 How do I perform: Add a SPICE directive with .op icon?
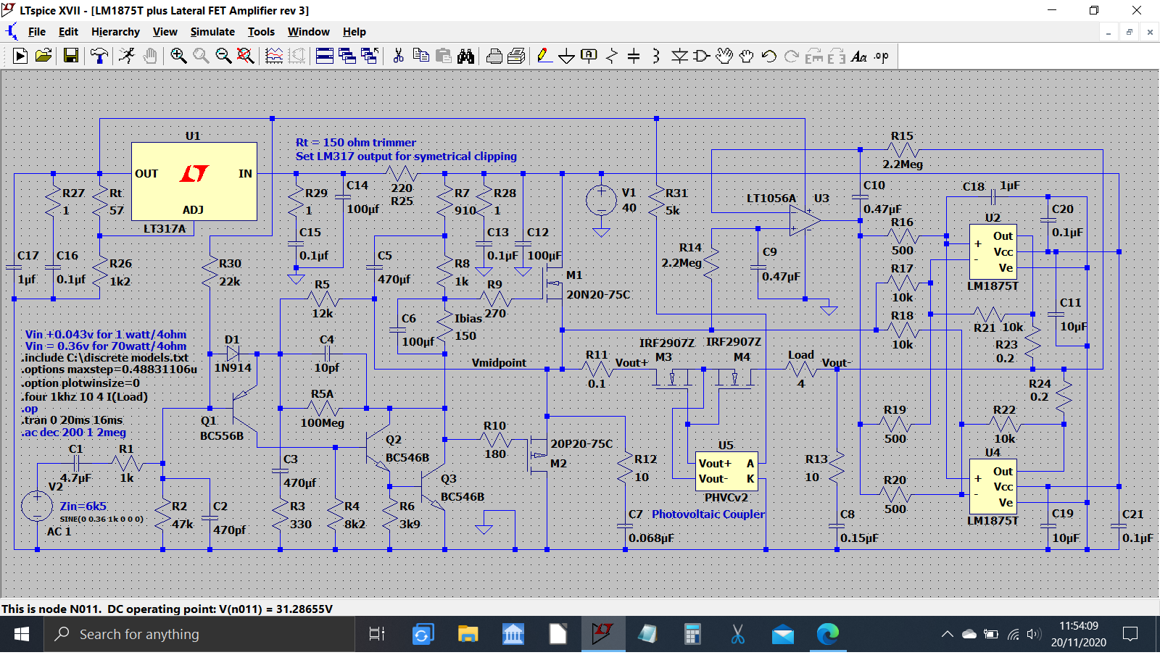coord(882,56)
